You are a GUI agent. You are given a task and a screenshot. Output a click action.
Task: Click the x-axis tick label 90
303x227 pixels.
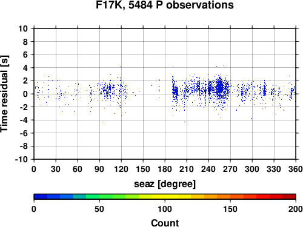[99, 169]
